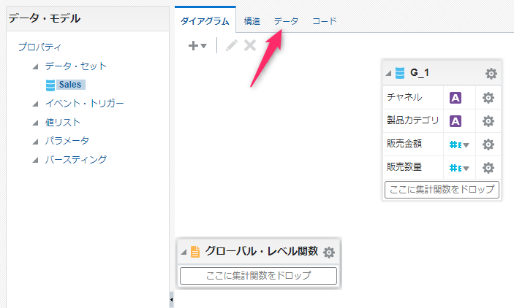Select the チャネル element name
The height and width of the screenshot is (308, 514).
pos(404,97)
